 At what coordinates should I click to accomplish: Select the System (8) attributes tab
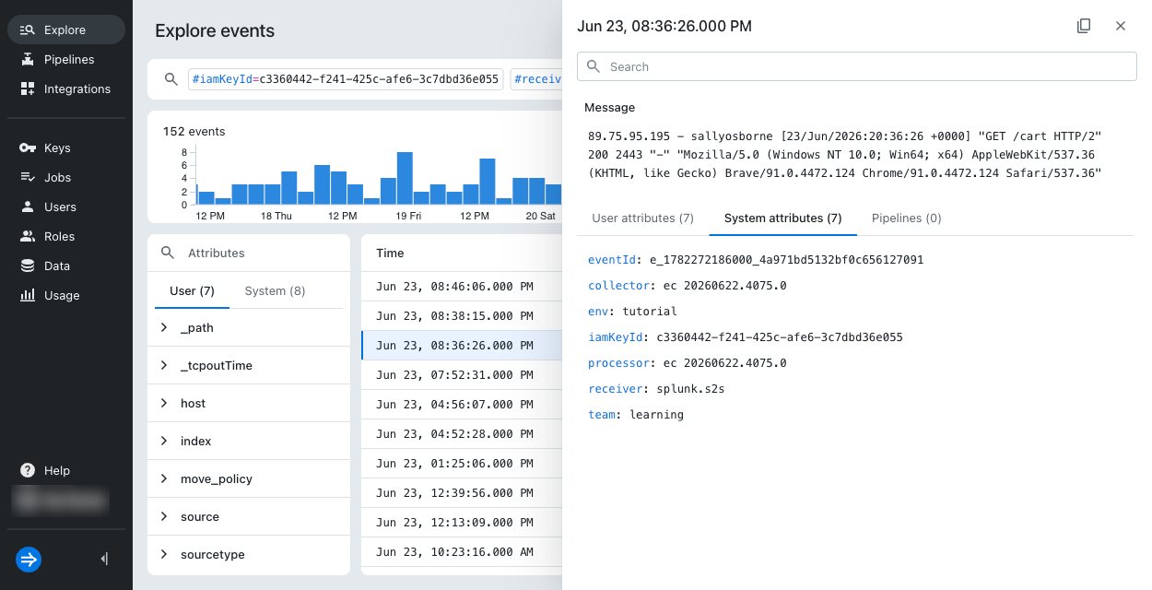275,291
